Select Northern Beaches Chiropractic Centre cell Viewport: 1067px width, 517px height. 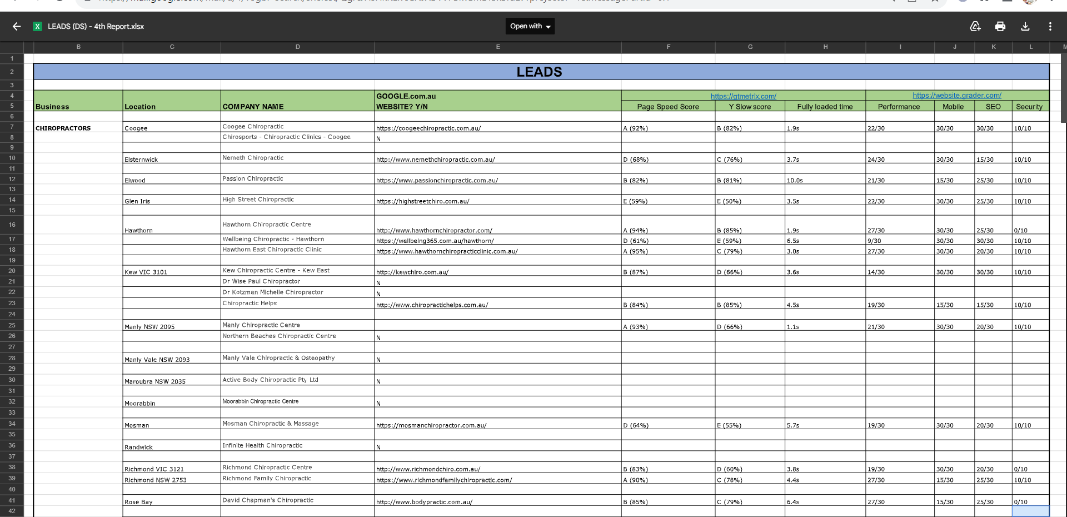297,336
